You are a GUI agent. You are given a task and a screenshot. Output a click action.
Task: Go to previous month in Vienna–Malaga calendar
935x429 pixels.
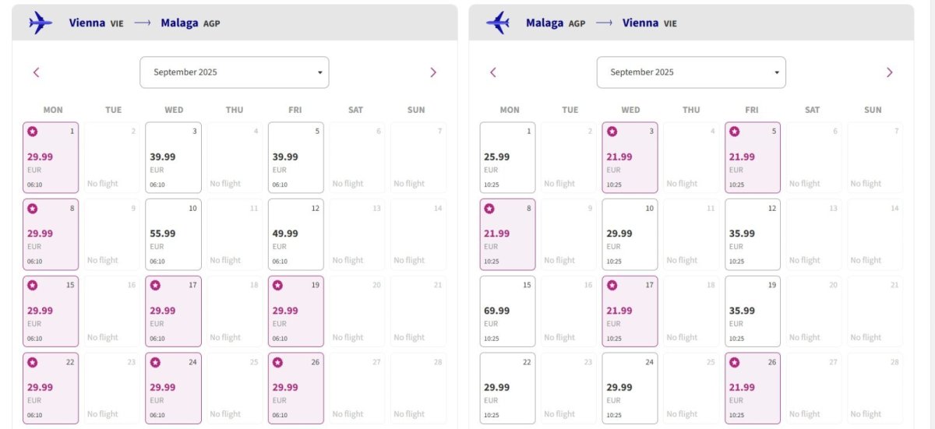[x=36, y=72]
